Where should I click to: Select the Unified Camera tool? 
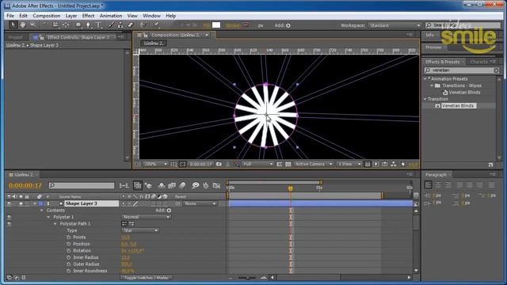tap(55, 25)
